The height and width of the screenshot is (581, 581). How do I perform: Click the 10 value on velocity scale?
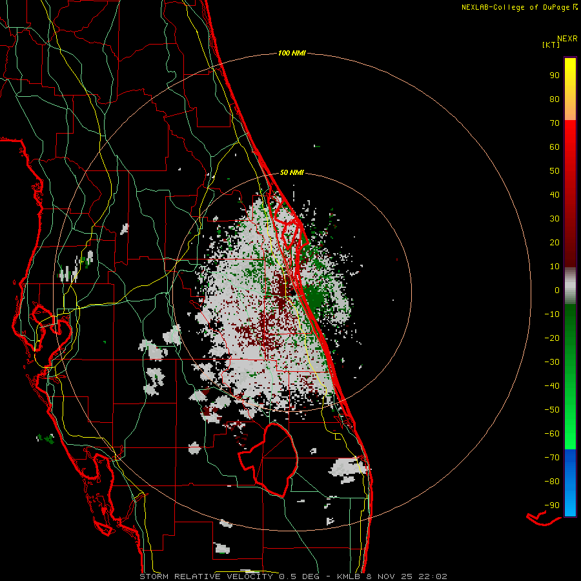(555, 267)
